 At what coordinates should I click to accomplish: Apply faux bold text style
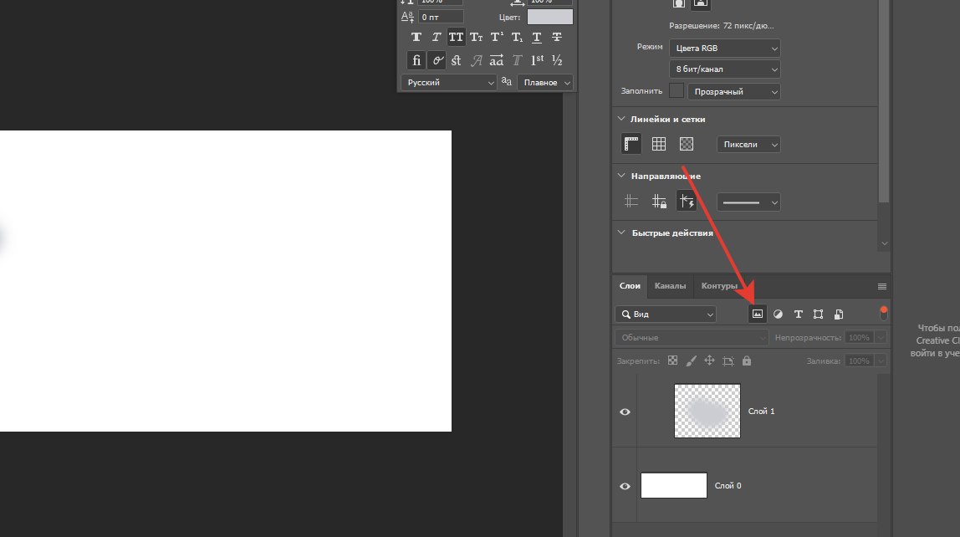(416, 38)
